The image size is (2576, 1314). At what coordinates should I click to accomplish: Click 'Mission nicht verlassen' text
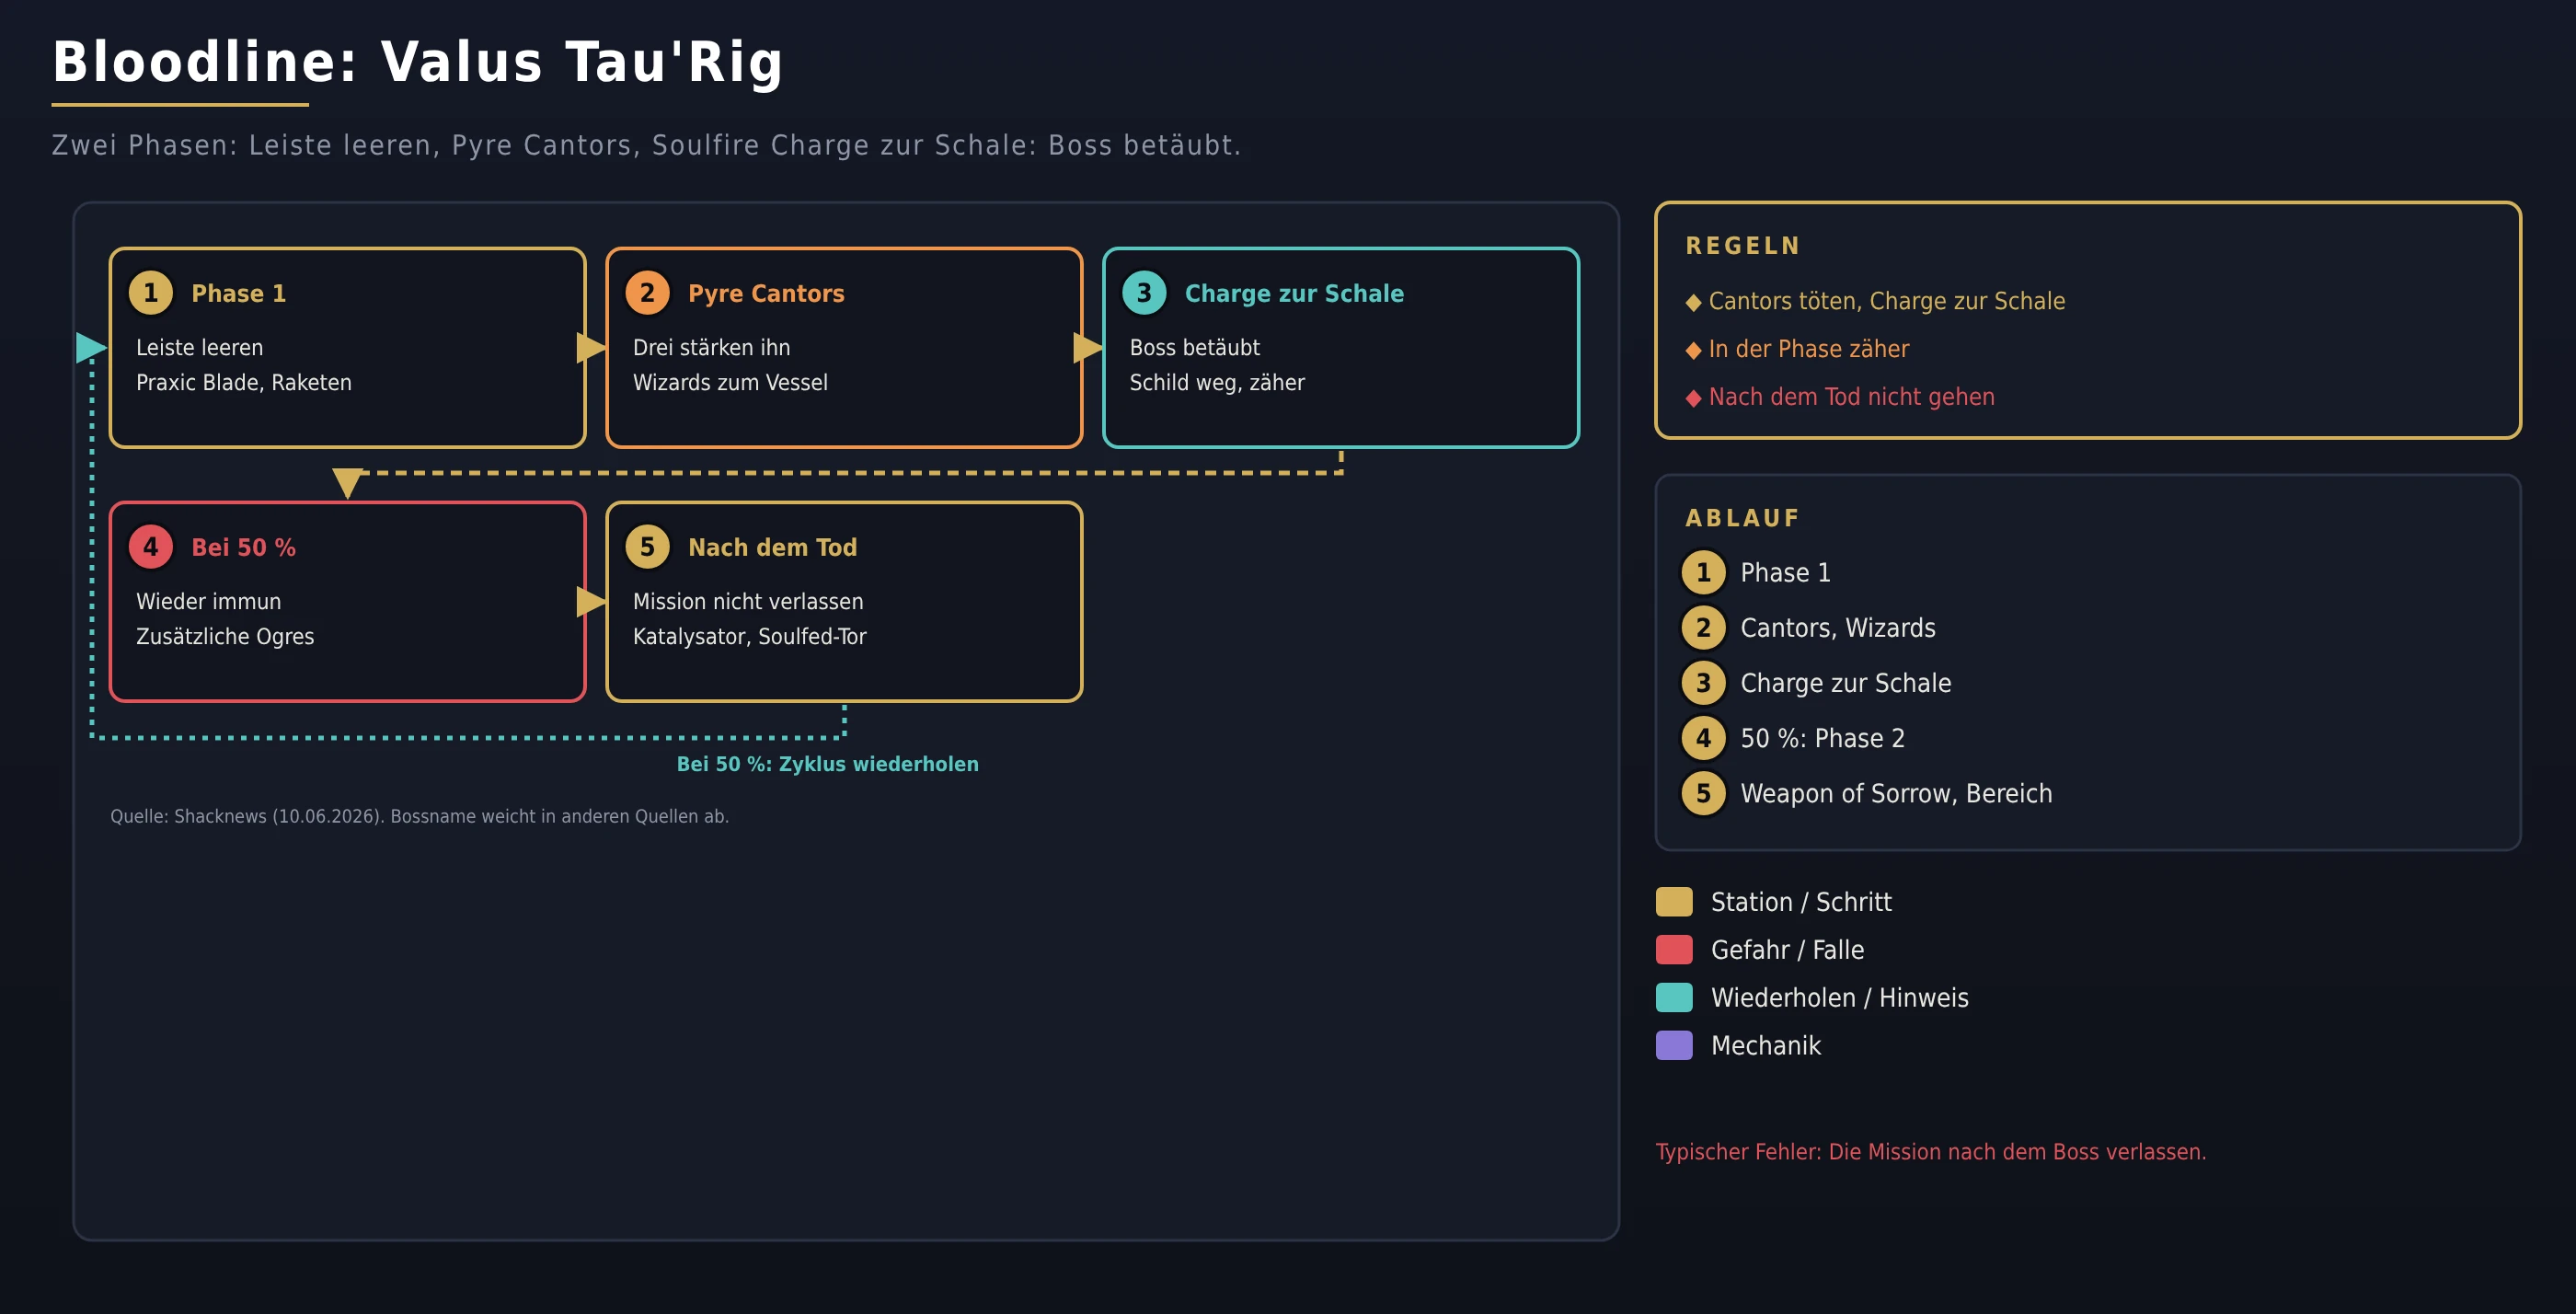coord(748,602)
